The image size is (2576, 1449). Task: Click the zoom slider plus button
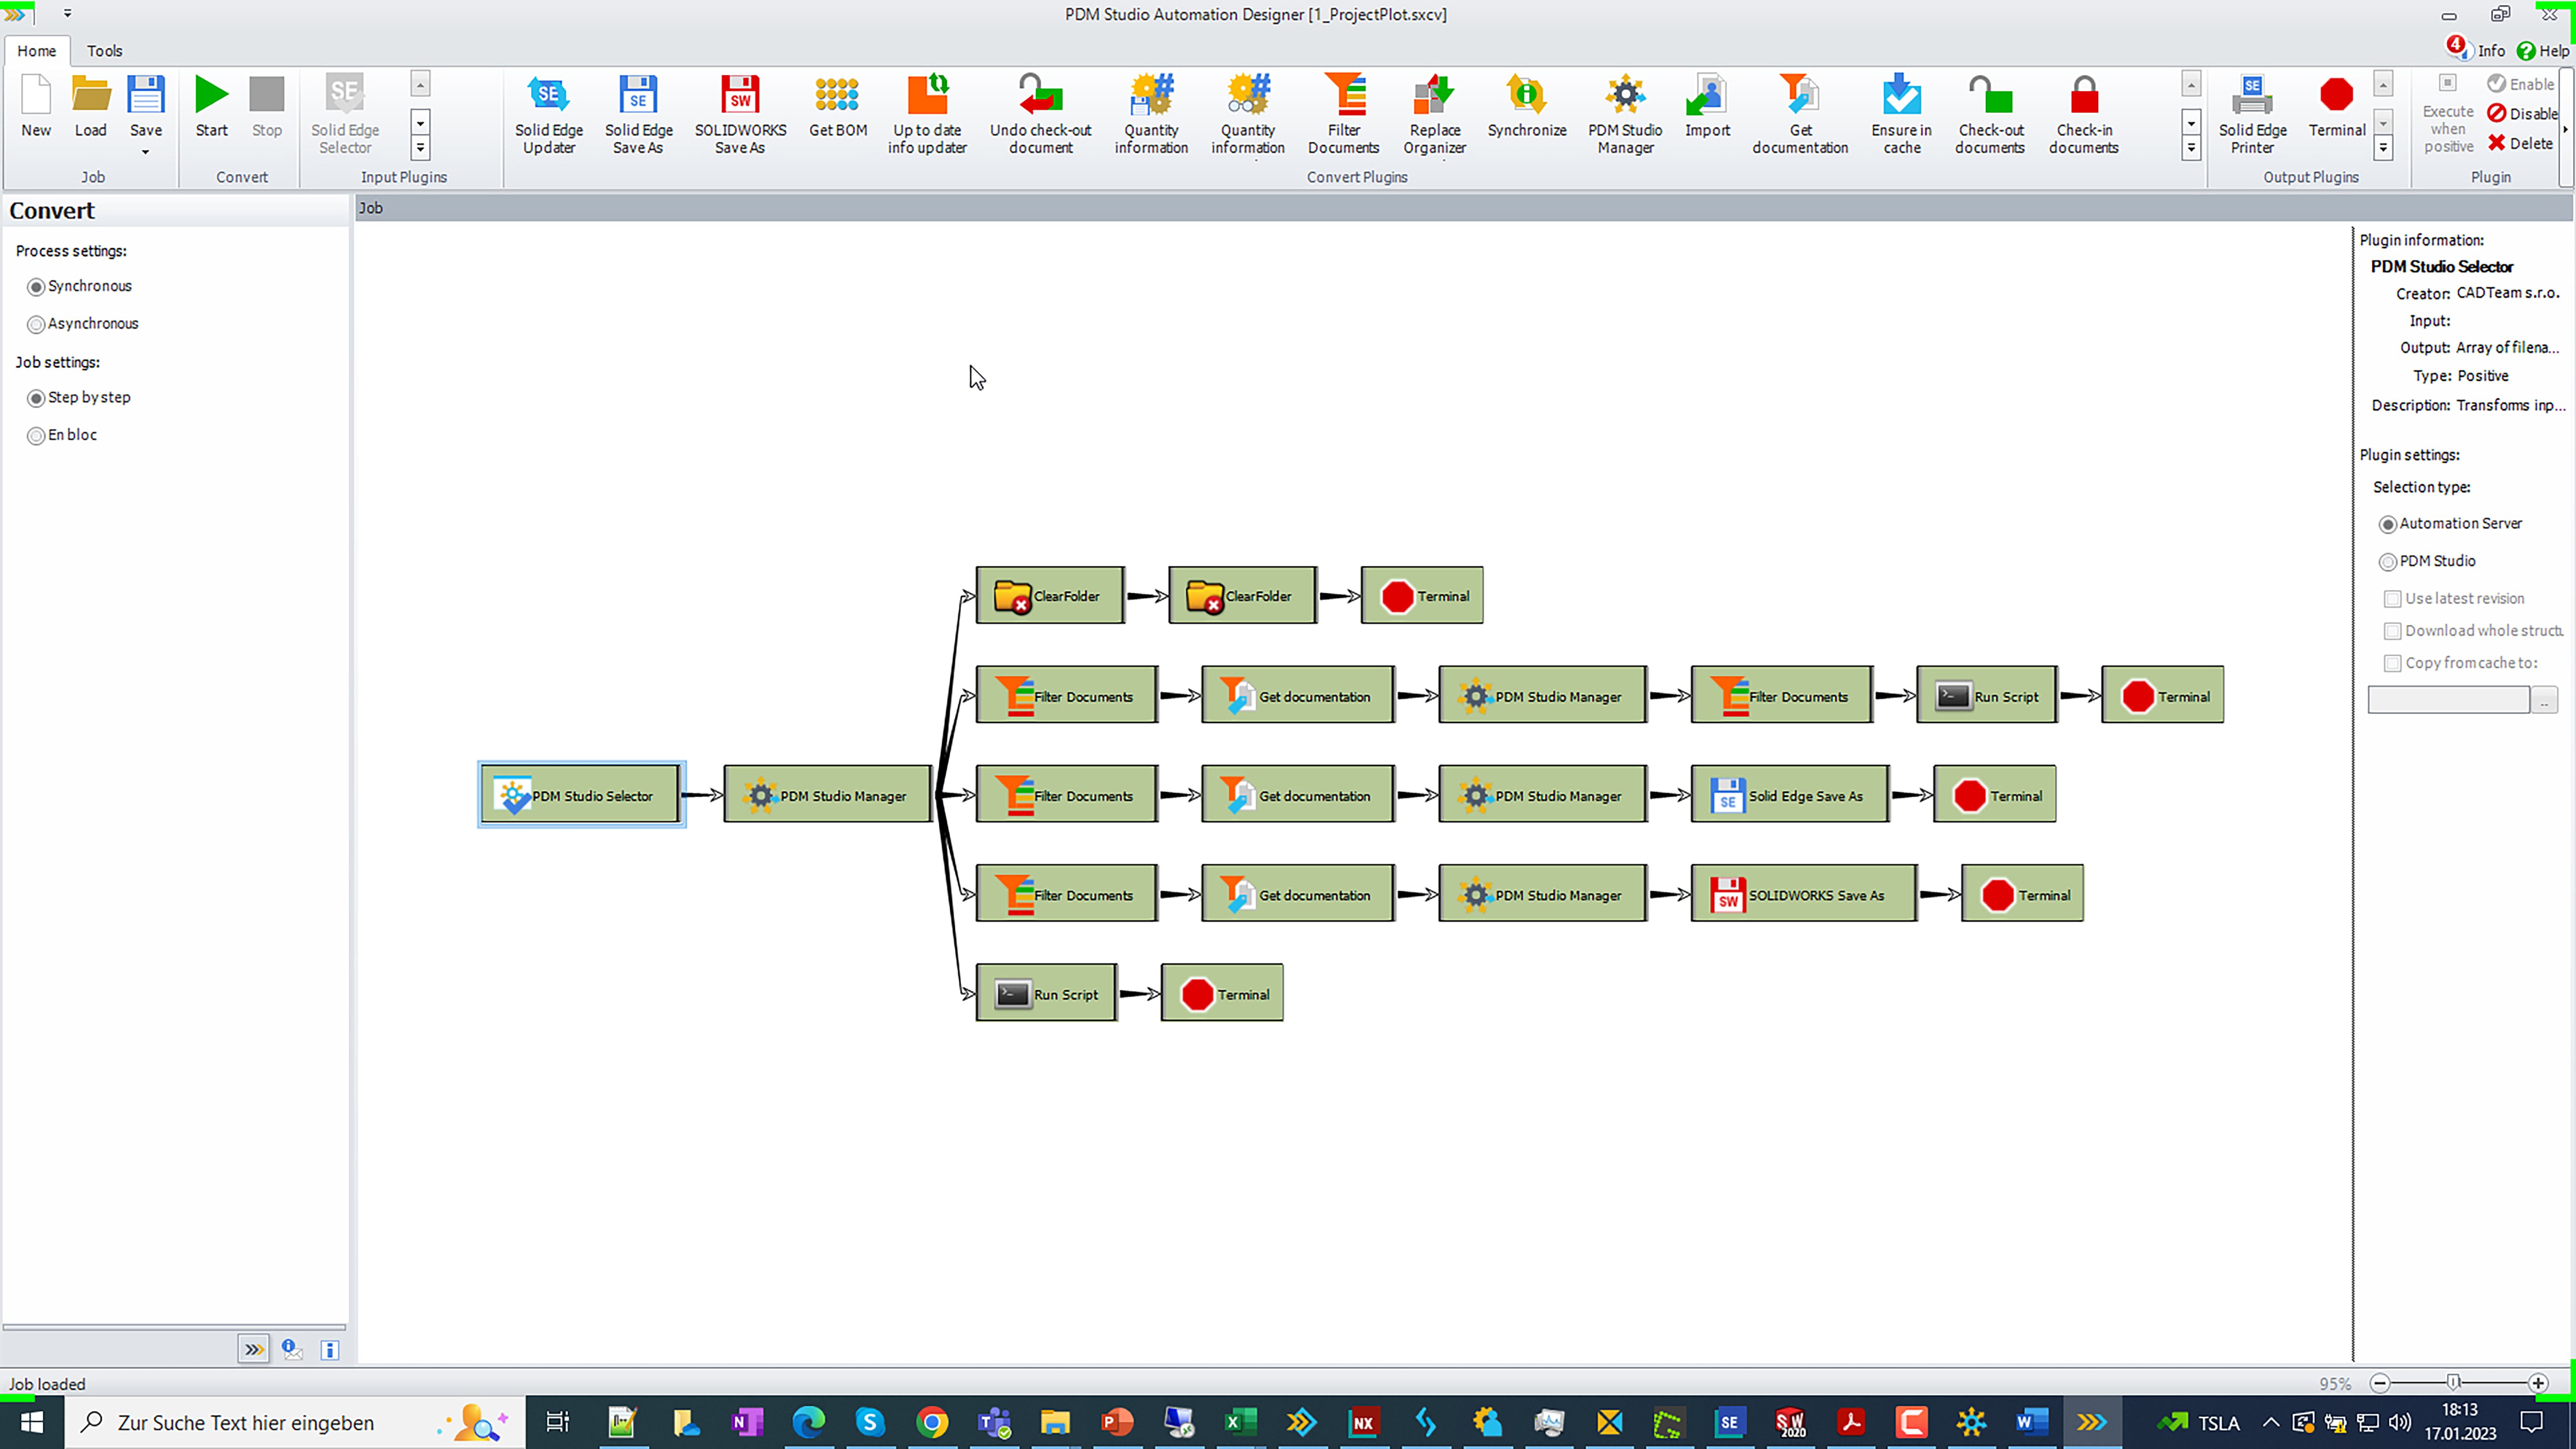(2538, 1383)
